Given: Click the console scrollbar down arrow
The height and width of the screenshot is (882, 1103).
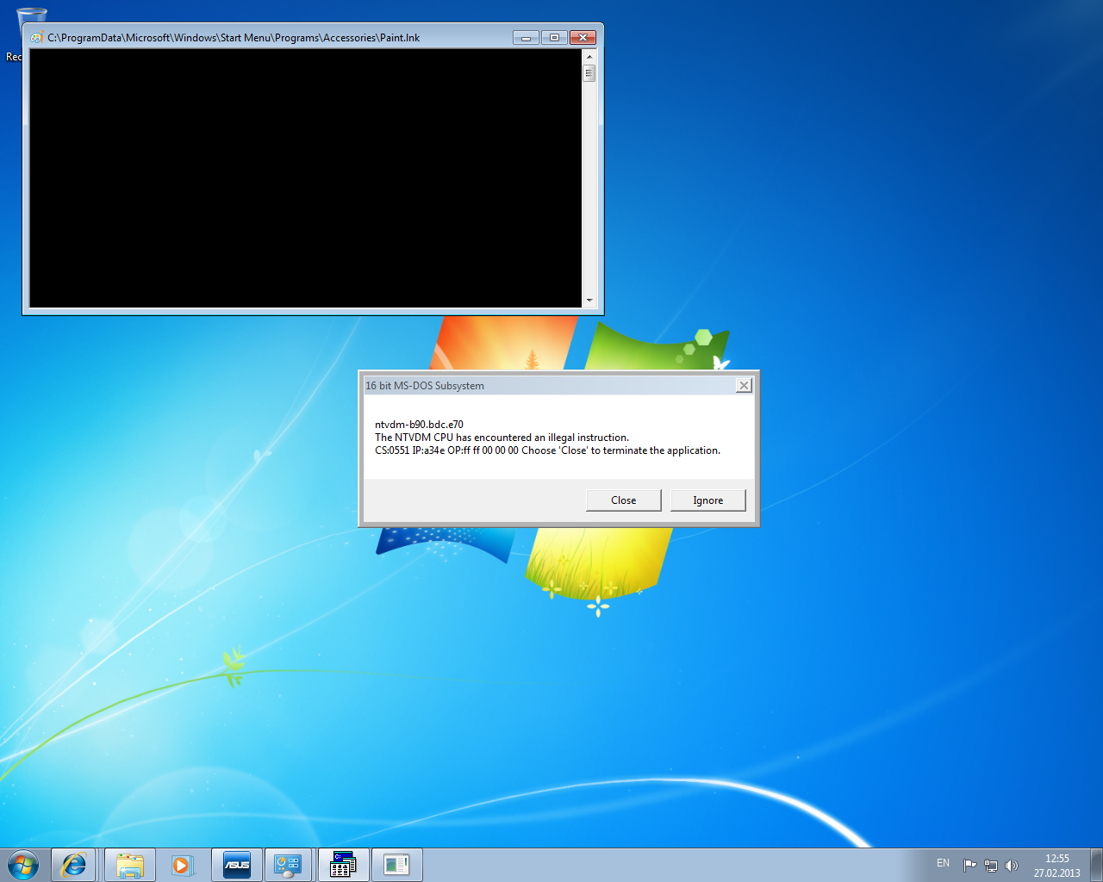Looking at the screenshot, I should [589, 301].
